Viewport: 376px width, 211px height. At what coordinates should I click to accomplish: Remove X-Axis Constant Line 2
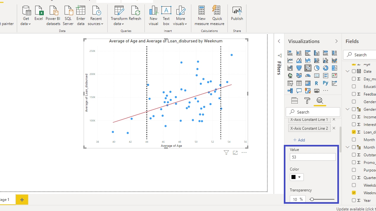pos(334,128)
